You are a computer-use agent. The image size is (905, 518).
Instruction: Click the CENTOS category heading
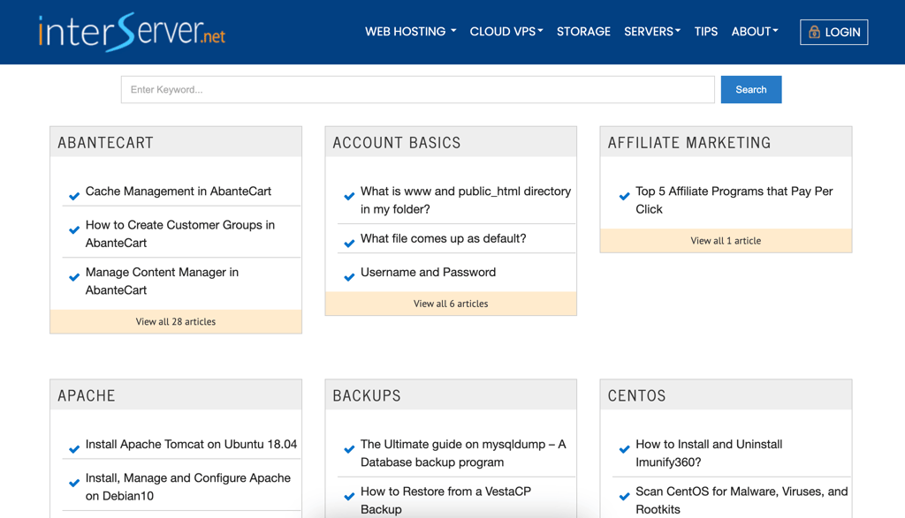[636, 395]
